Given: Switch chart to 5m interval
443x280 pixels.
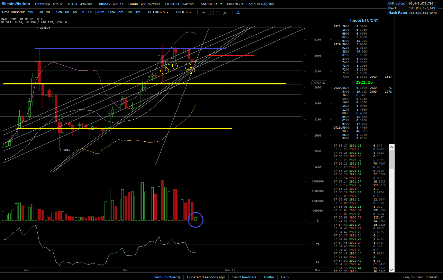Looking at the screenshot, I should (121, 12).
